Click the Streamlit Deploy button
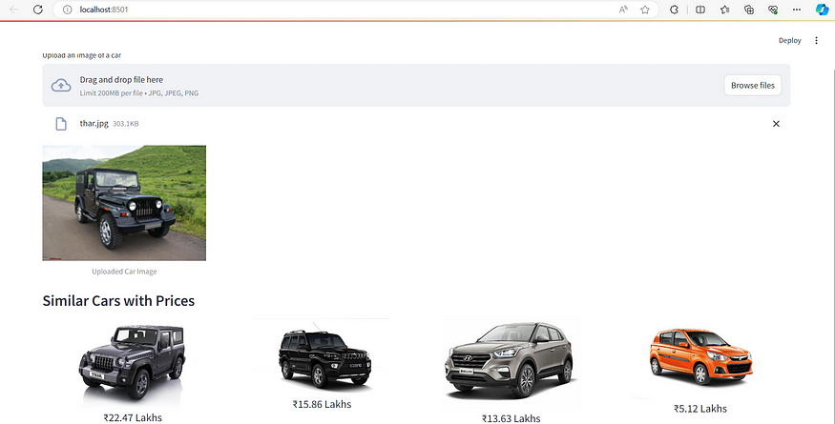This screenshot has width=835, height=424. point(790,40)
